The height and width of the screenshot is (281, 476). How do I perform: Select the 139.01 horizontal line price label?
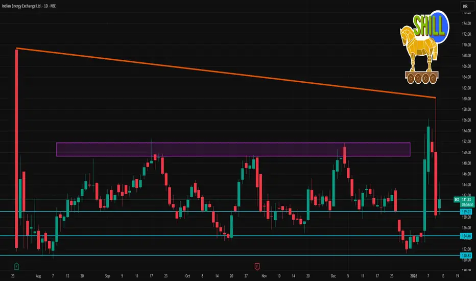point(466,212)
